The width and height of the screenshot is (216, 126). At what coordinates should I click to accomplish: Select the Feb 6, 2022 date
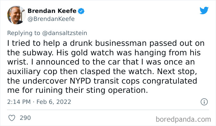(54, 102)
